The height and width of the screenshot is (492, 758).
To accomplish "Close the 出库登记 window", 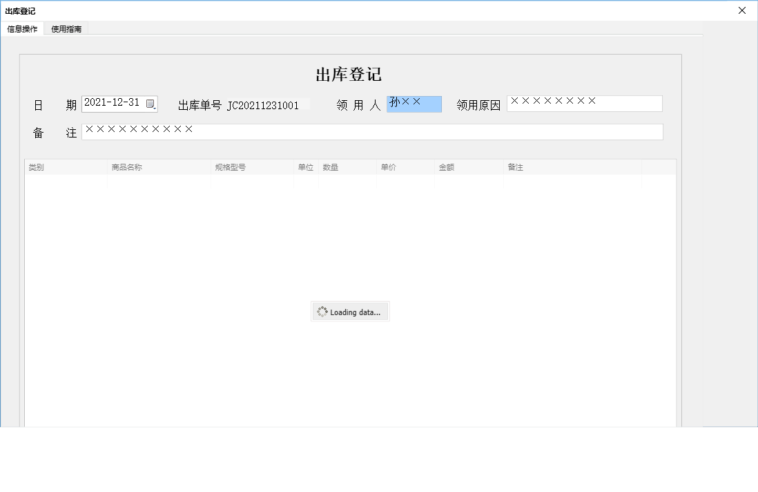I will point(742,10).
